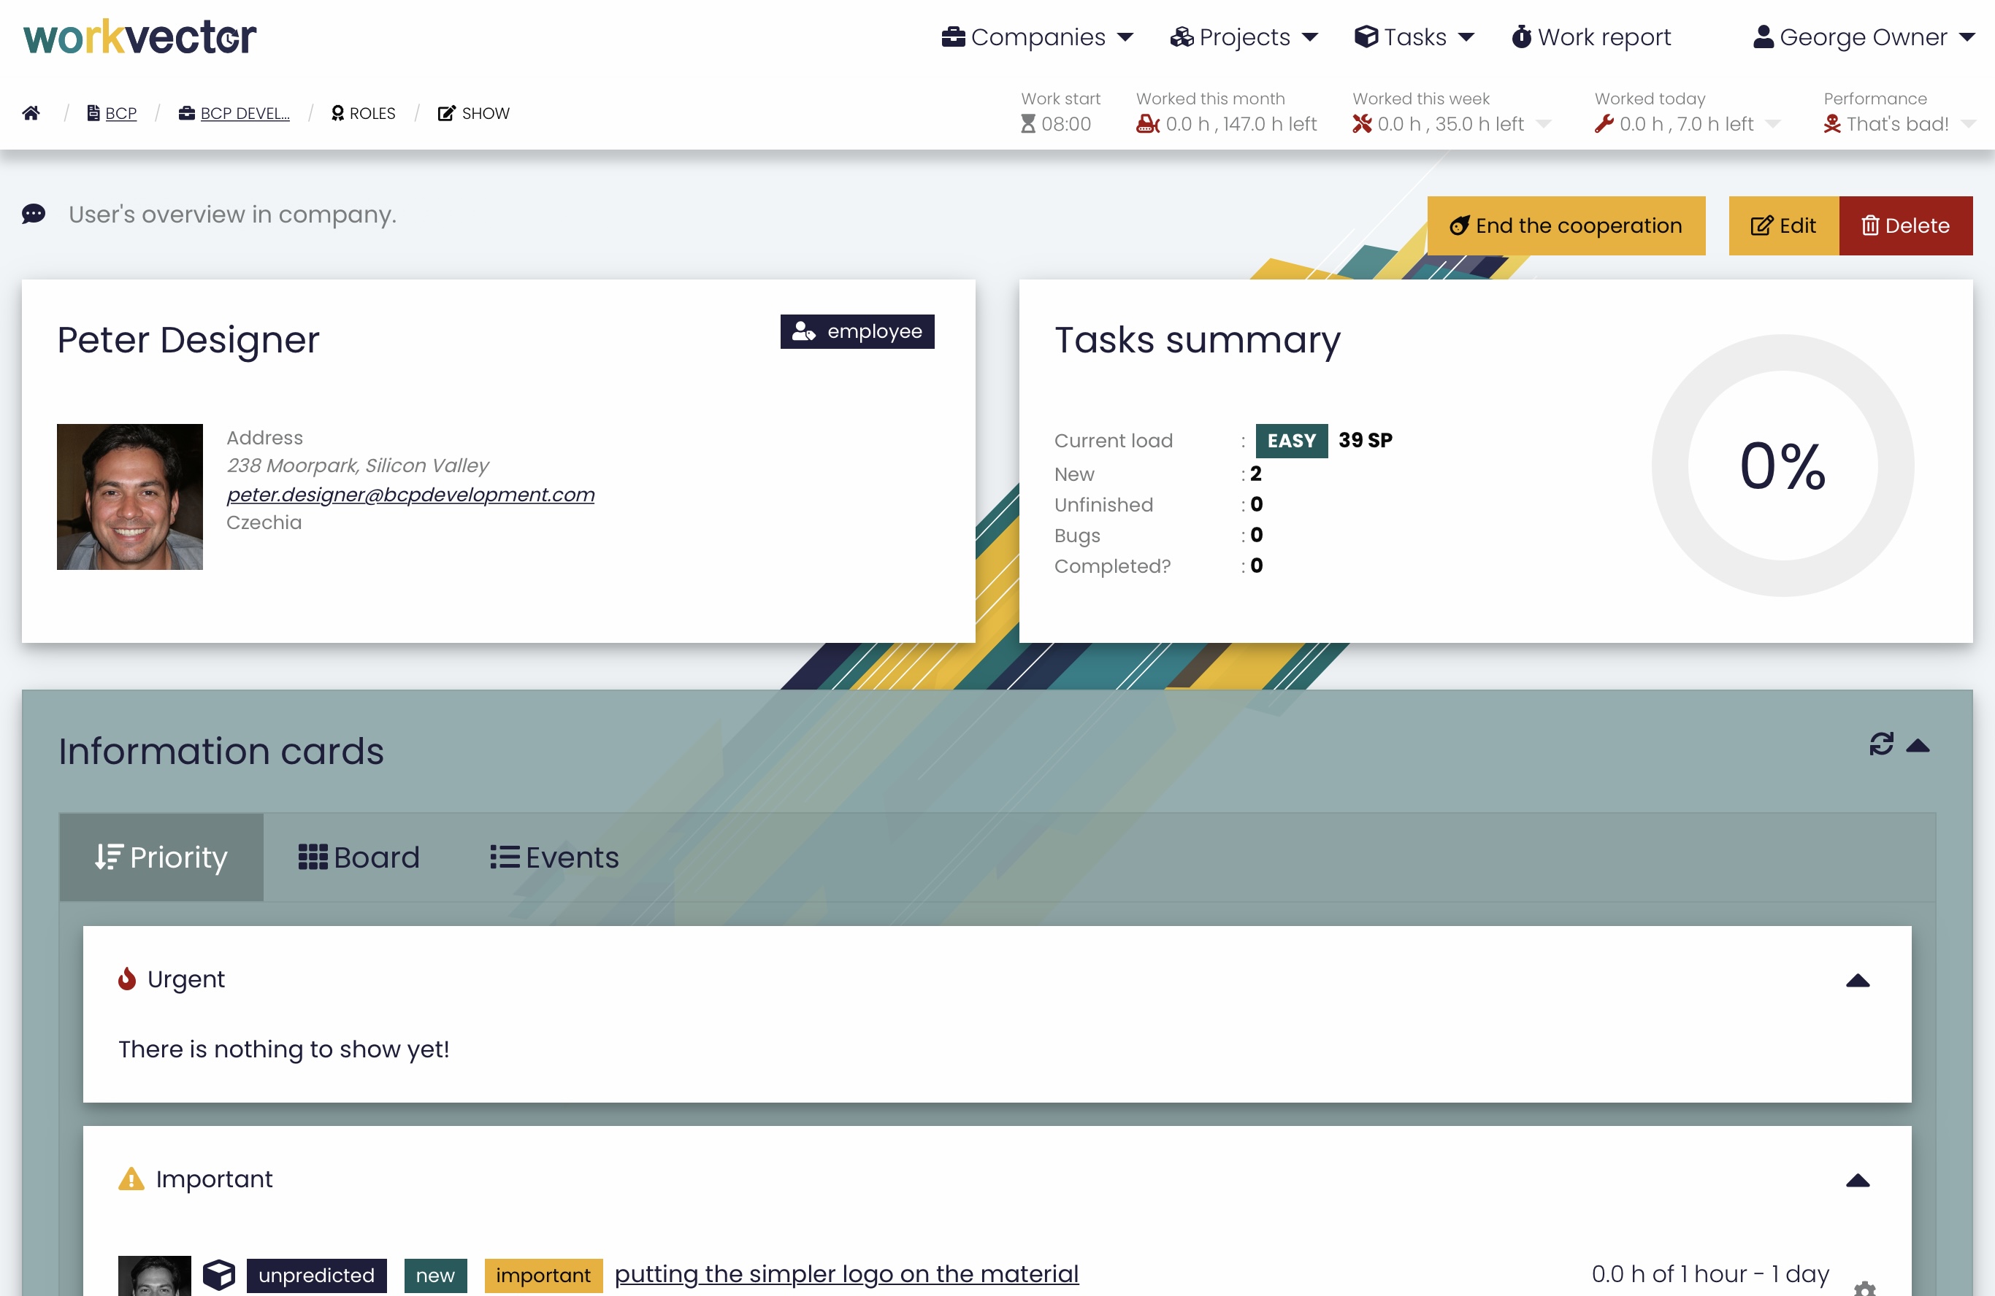
Task: Switch to the Events tab
Action: [554, 857]
